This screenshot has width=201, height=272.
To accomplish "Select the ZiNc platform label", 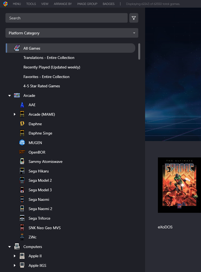I will coord(32,237).
